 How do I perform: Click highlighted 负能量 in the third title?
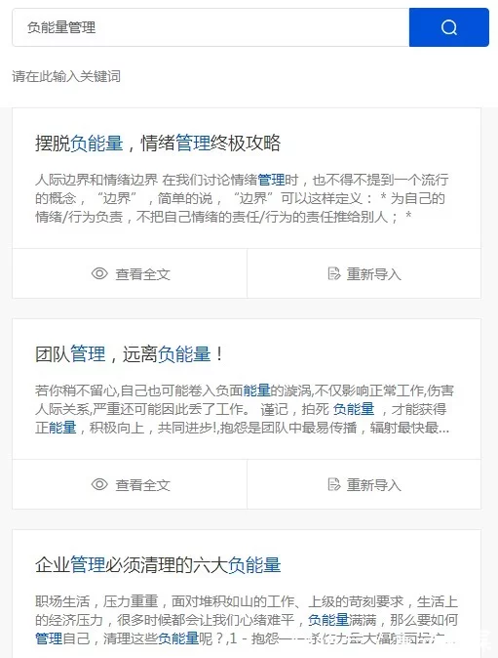tap(254, 565)
